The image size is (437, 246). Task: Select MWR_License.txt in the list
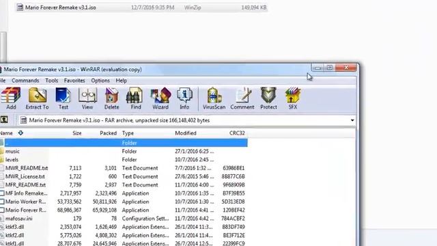tap(25, 176)
